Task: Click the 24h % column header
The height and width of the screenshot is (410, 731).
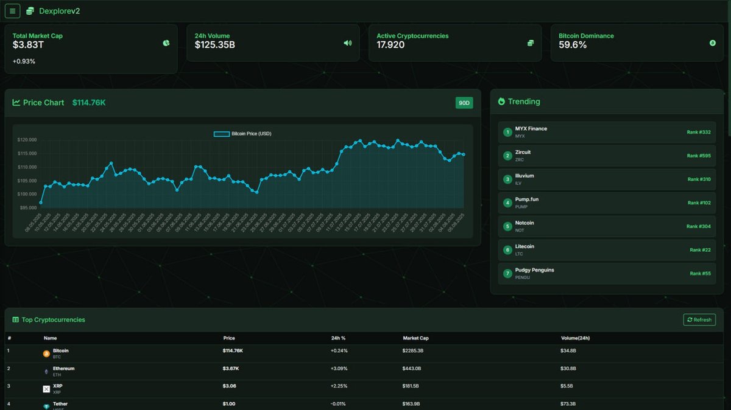Action: point(338,338)
